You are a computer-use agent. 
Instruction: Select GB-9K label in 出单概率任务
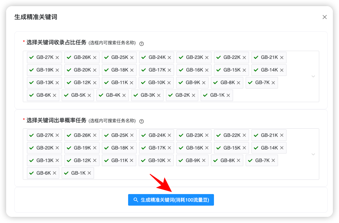pos(193,160)
